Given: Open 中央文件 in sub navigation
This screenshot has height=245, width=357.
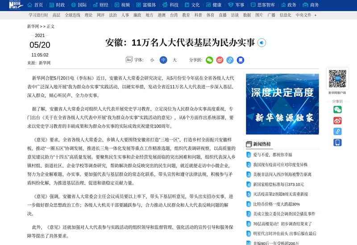Looking at the screenshot, I should click(x=303, y=15).
